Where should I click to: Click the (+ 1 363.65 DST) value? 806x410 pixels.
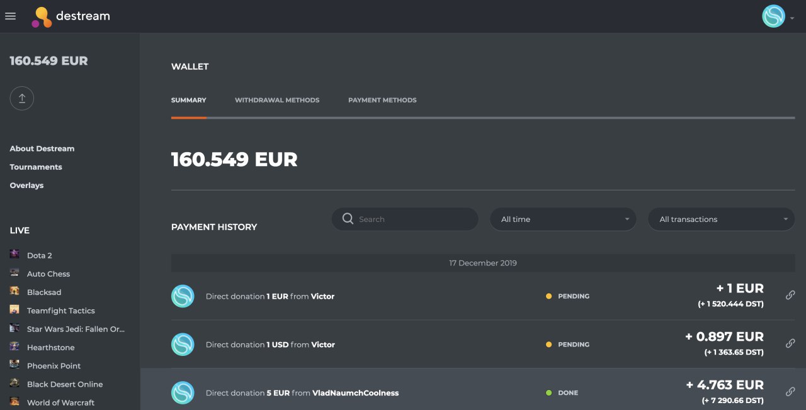pyautogui.click(x=734, y=353)
